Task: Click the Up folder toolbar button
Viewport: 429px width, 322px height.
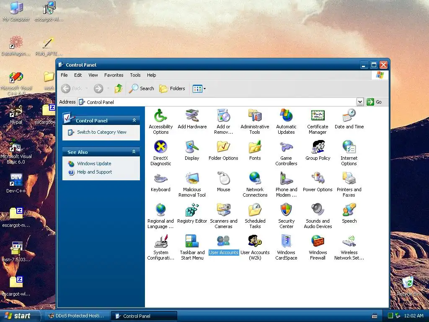Action: [119, 88]
